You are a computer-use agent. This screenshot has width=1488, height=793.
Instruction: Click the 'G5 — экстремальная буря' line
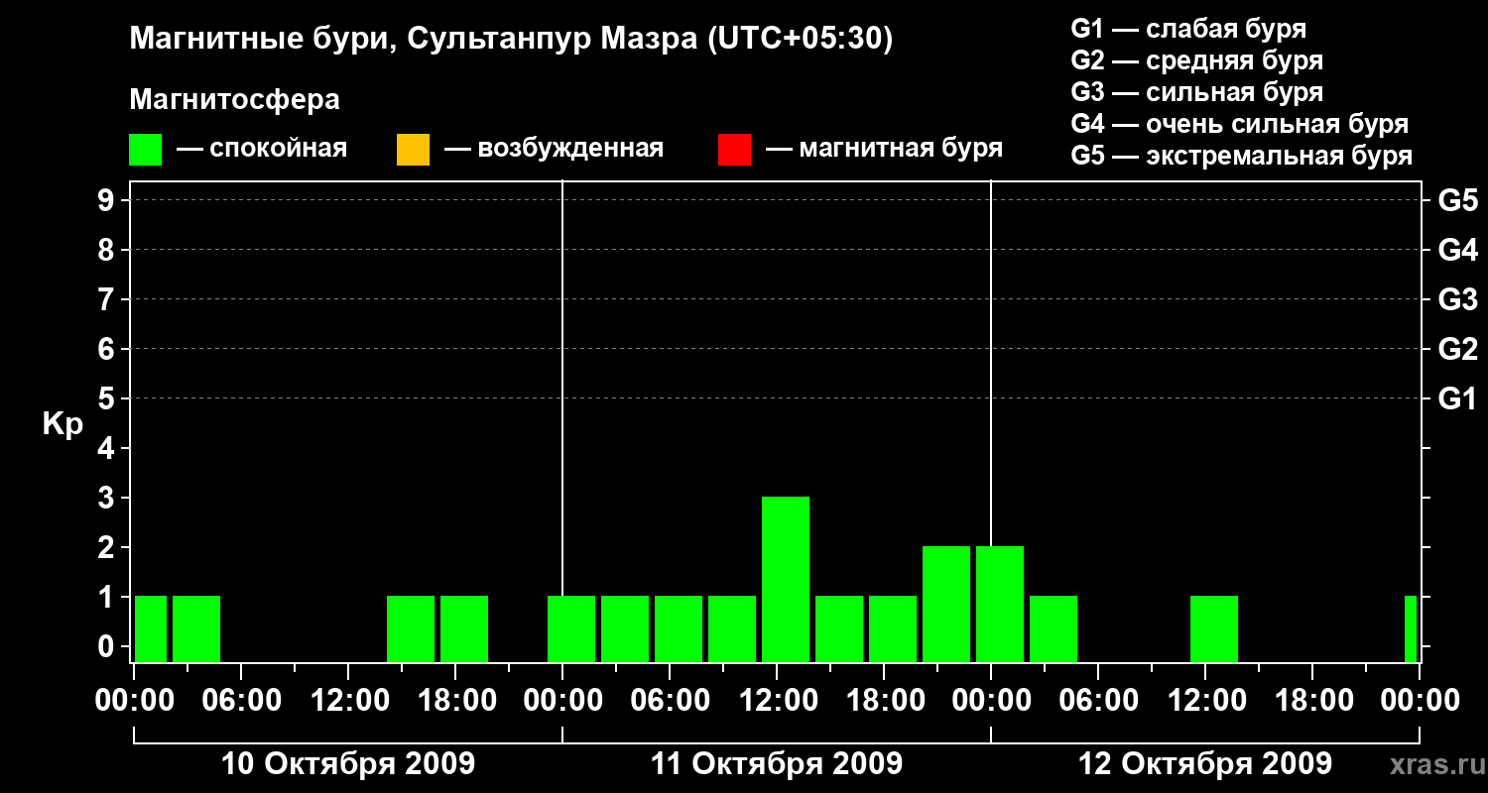[x=1242, y=156]
